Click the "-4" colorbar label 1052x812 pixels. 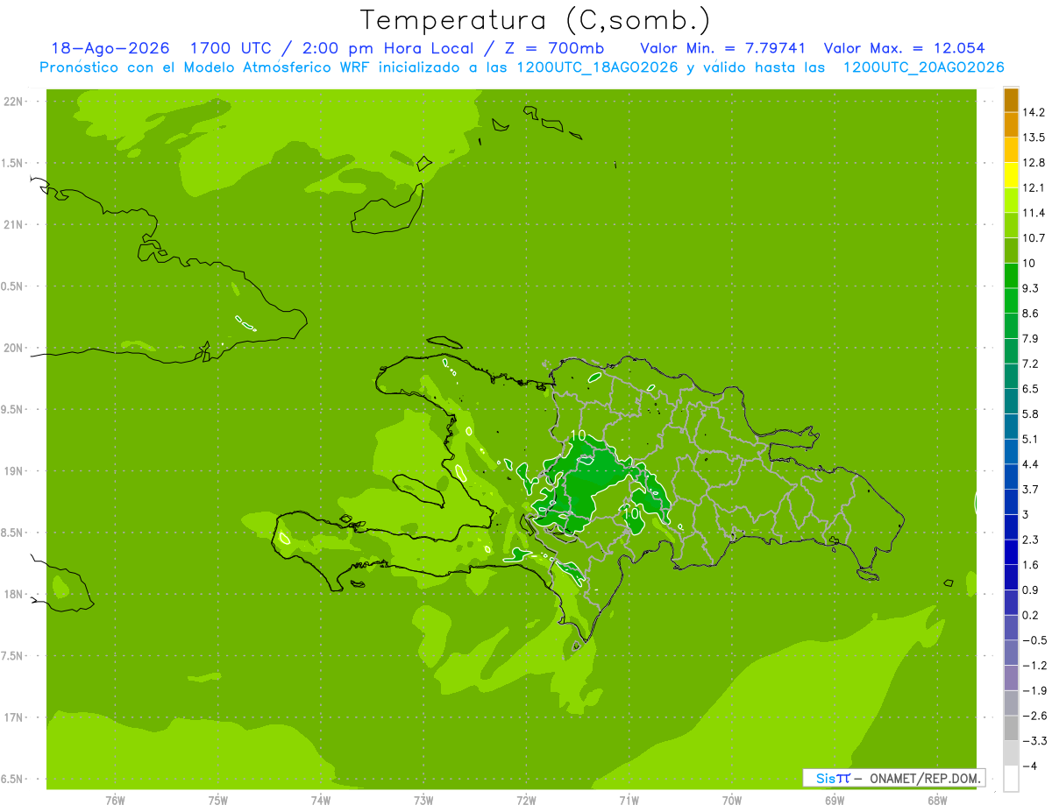[1029, 766]
